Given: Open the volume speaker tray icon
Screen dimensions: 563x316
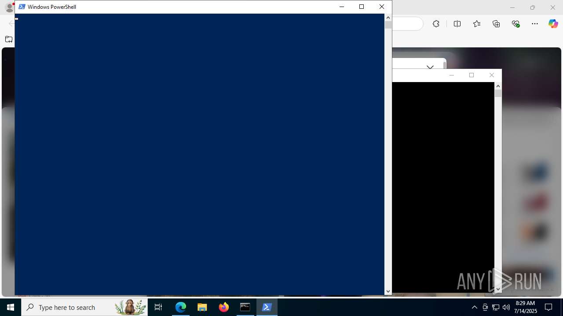Looking at the screenshot, I should [x=506, y=307].
